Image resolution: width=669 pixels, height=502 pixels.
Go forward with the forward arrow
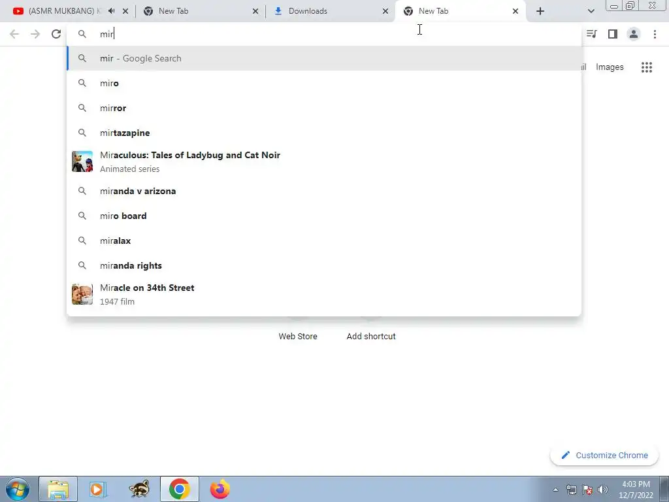pyautogui.click(x=35, y=34)
